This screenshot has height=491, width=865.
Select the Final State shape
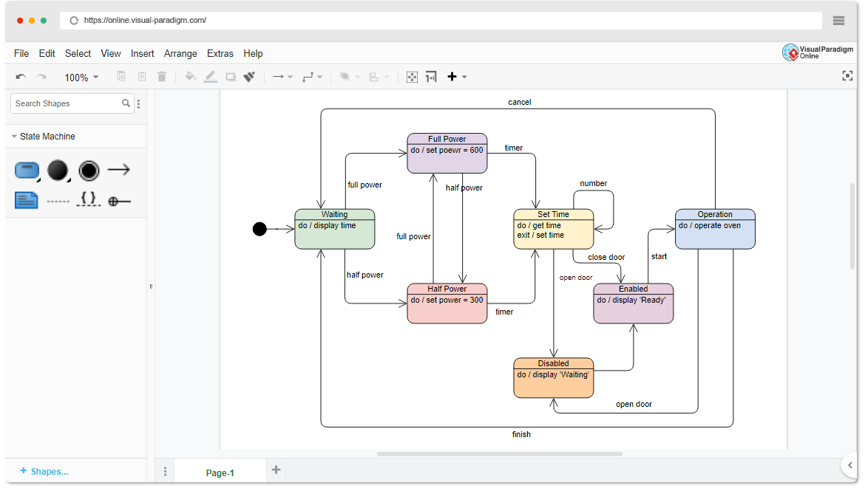click(x=88, y=170)
